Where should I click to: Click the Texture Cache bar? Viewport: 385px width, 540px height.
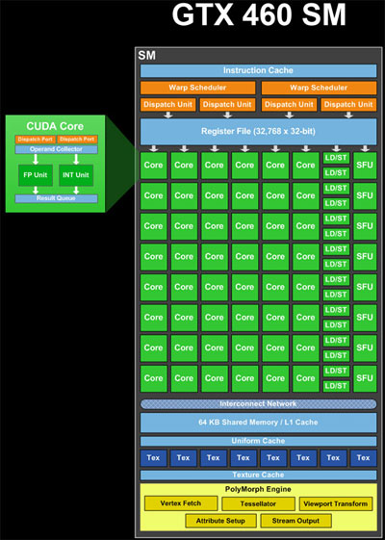[258, 475]
